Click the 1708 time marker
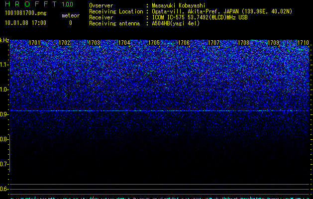 243,43
